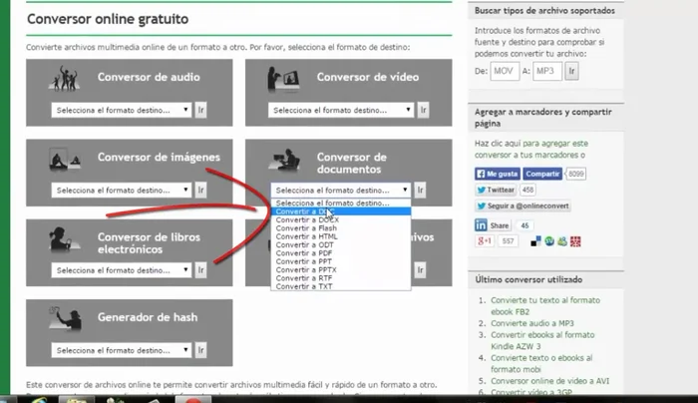The width and height of the screenshot is (698, 403).
Task: Click the video converter camera icon
Action: tap(283, 79)
